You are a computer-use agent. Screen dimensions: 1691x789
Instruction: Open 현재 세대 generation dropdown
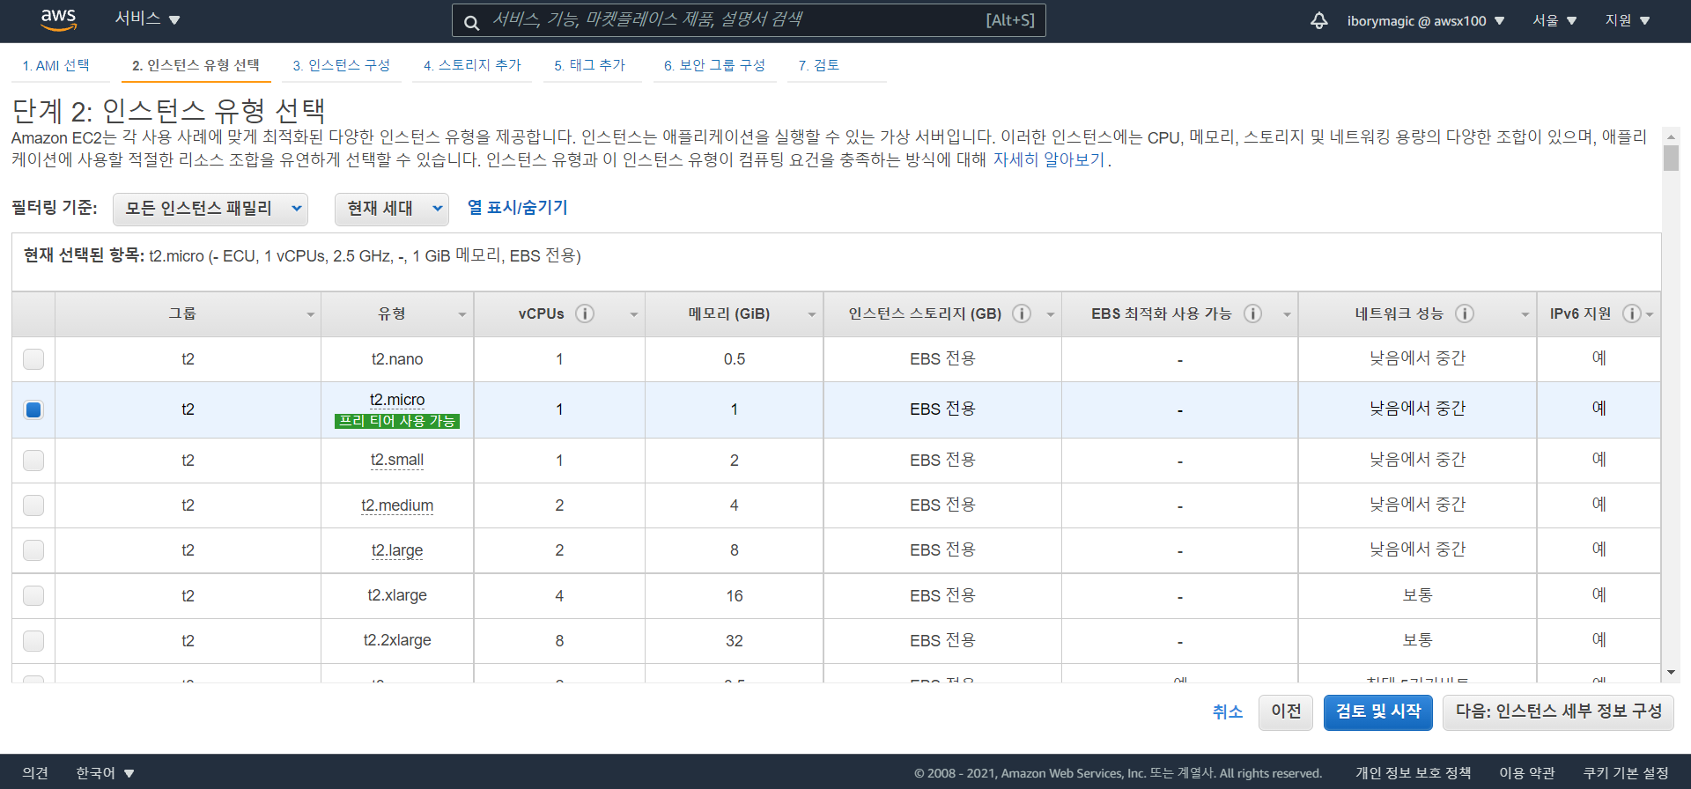392,209
